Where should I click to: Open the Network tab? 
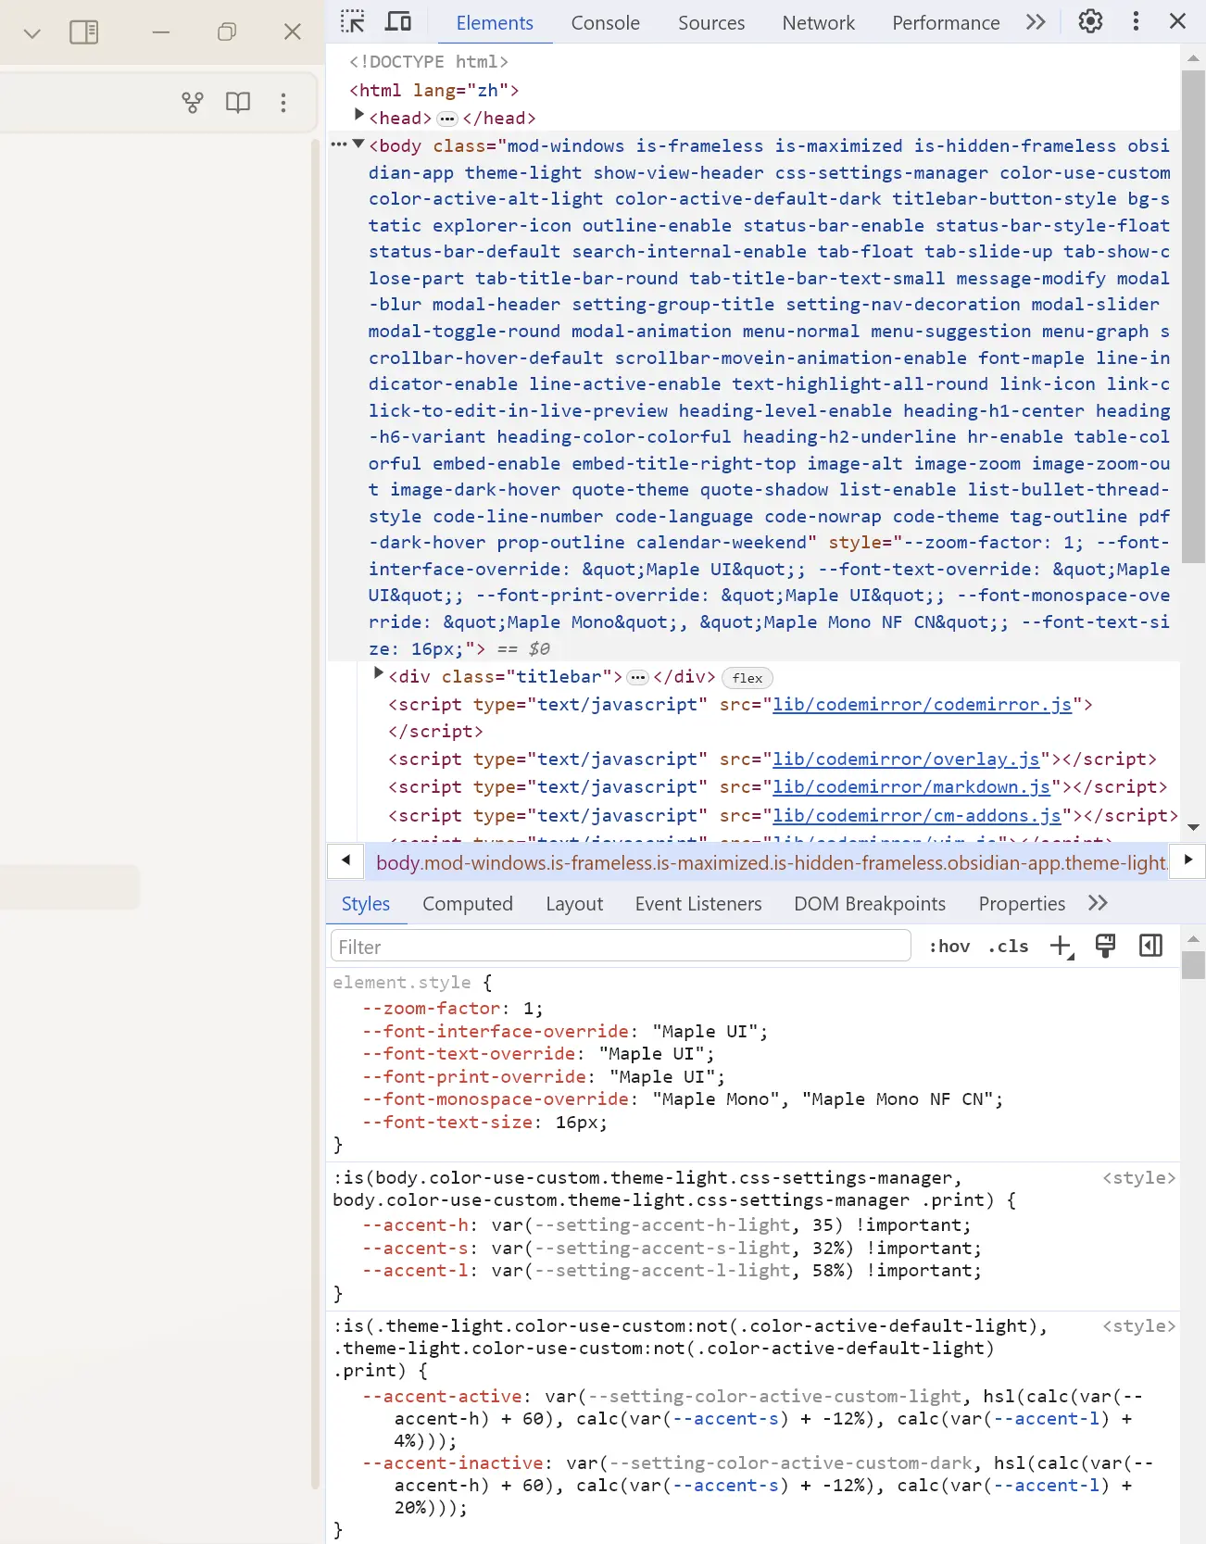819,23
